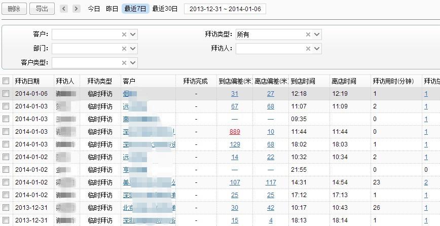Viewport: 440px width, 226px height.
Task: Click the 导出 export button
Action: coord(42,9)
